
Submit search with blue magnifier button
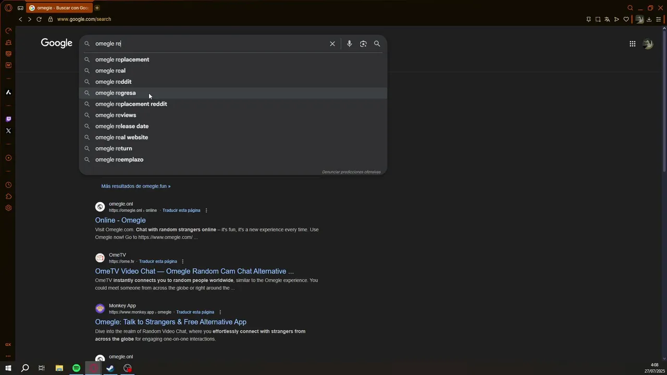tap(377, 44)
